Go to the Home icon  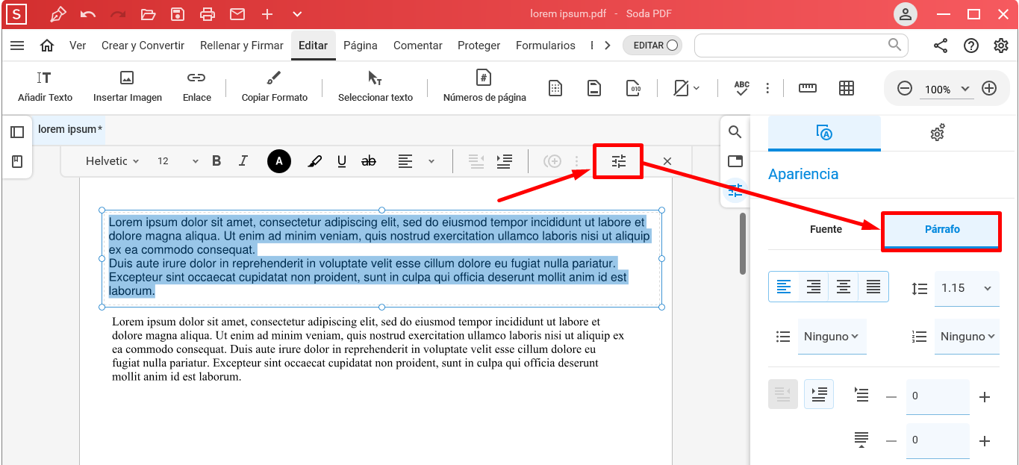coord(47,46)
